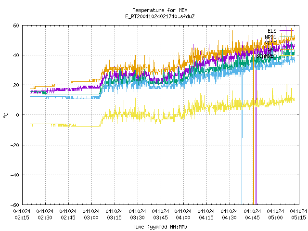Click the ELS legend label

[272, 31]
